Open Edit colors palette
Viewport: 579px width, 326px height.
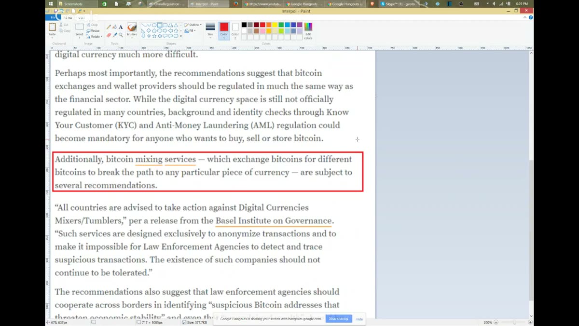[x=308, y=31]
